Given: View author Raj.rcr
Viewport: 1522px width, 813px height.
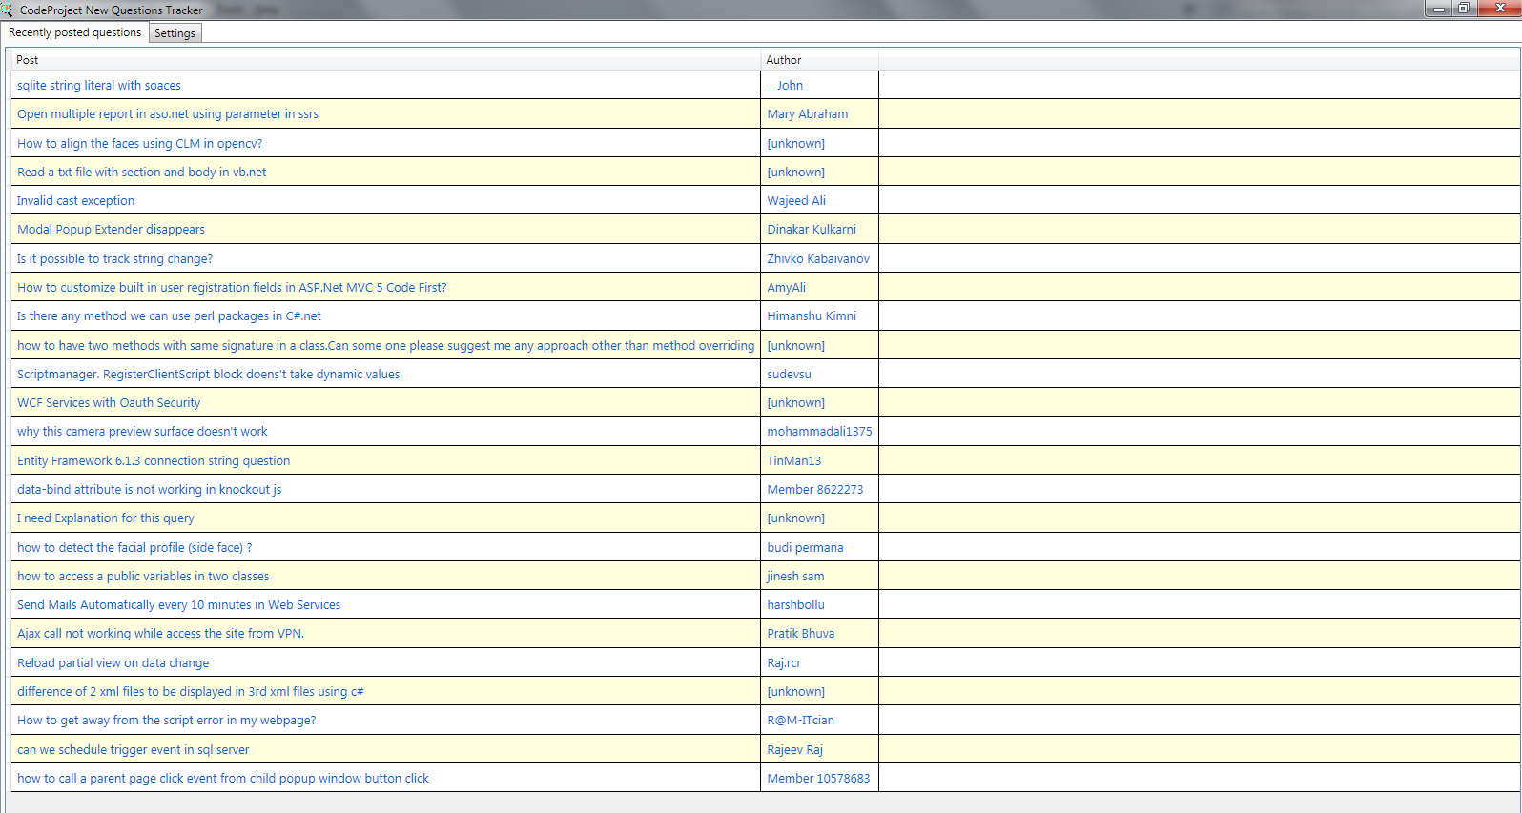Looking at the screenshot, I should point(785,663).
